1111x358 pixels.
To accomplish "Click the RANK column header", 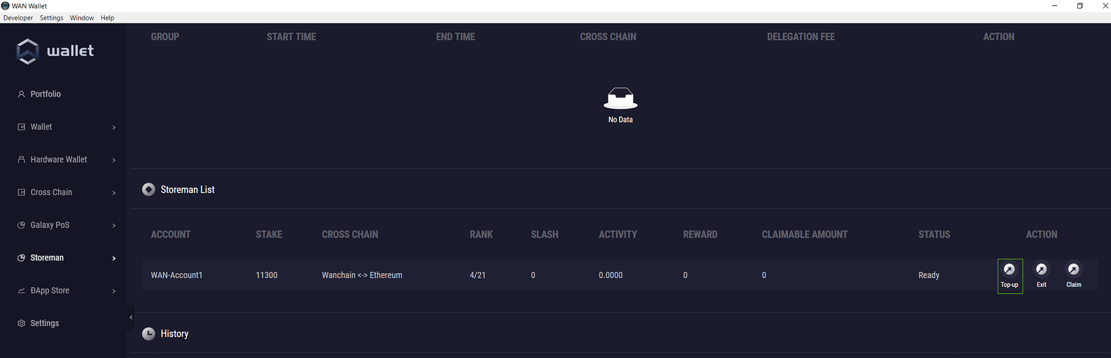I will click(x=481, y=235).
